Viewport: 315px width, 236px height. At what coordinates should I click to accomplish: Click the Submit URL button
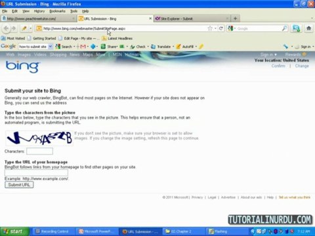pyautogui.click(x=19, y=185)
